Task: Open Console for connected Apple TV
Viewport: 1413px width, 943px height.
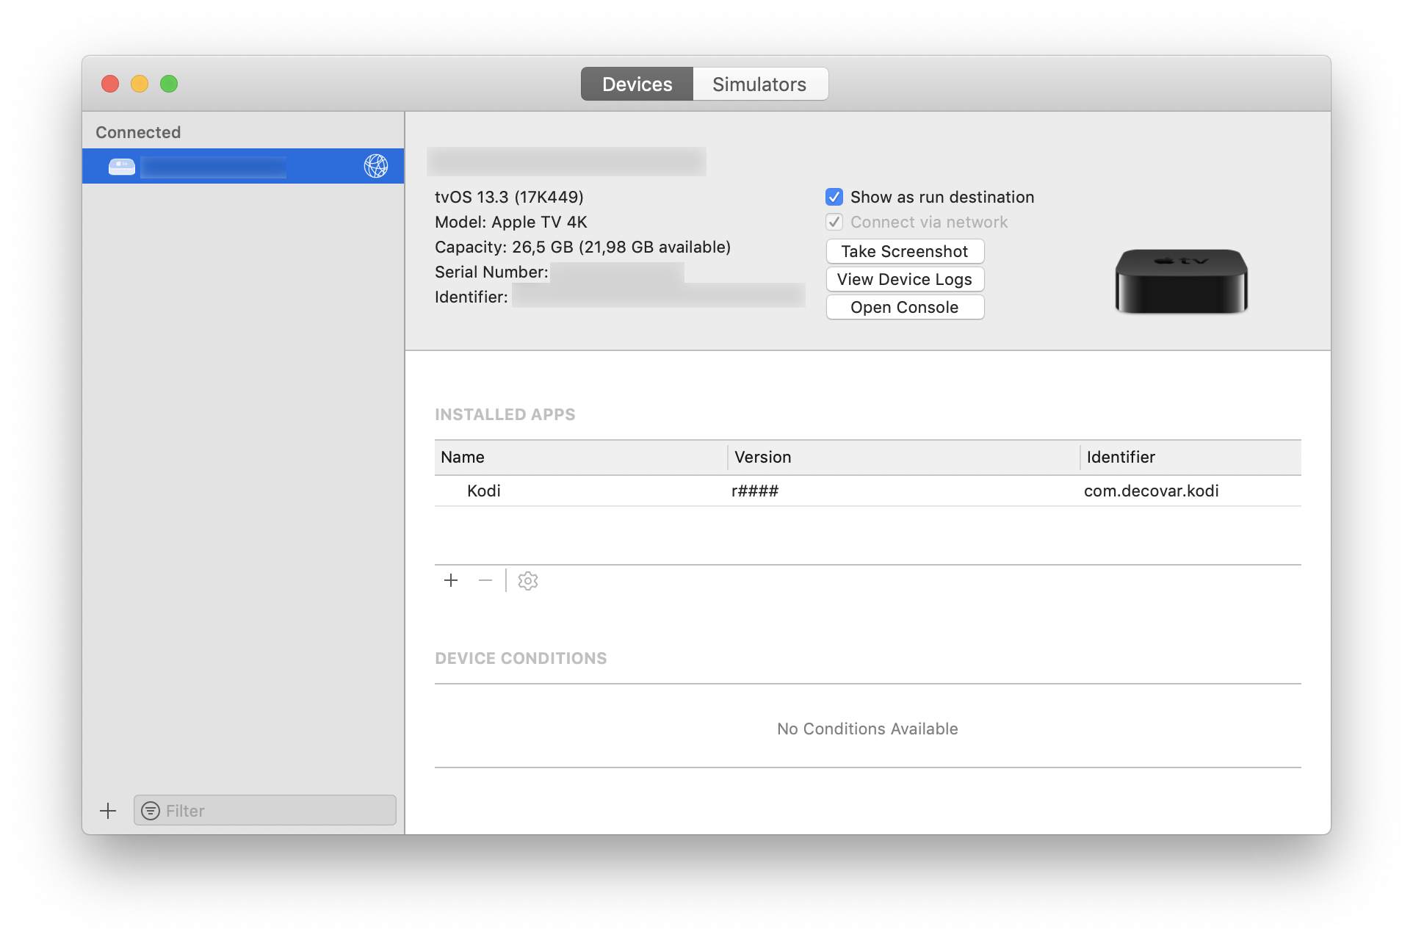Action: pos(904,306)
